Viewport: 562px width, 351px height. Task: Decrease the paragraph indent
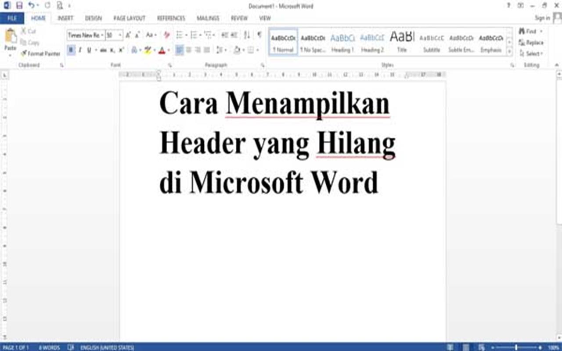(224, 35)
